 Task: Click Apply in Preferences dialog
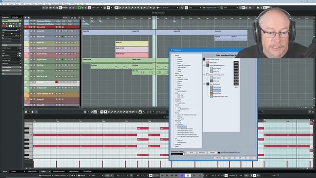pyautogui.click(x=229, y=158)
